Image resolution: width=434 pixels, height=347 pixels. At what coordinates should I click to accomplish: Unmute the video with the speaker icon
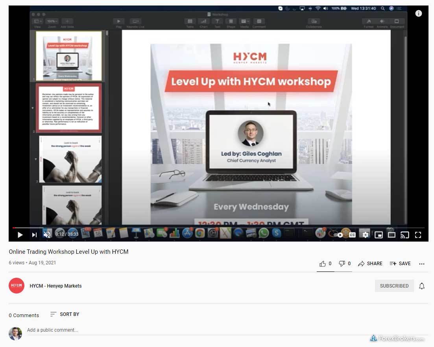47,234
